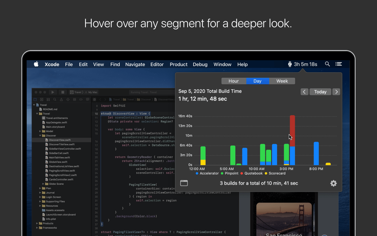Open the Find navigator magnifying glass
This screenshot has width=377, height=236.
pos(55,99)
